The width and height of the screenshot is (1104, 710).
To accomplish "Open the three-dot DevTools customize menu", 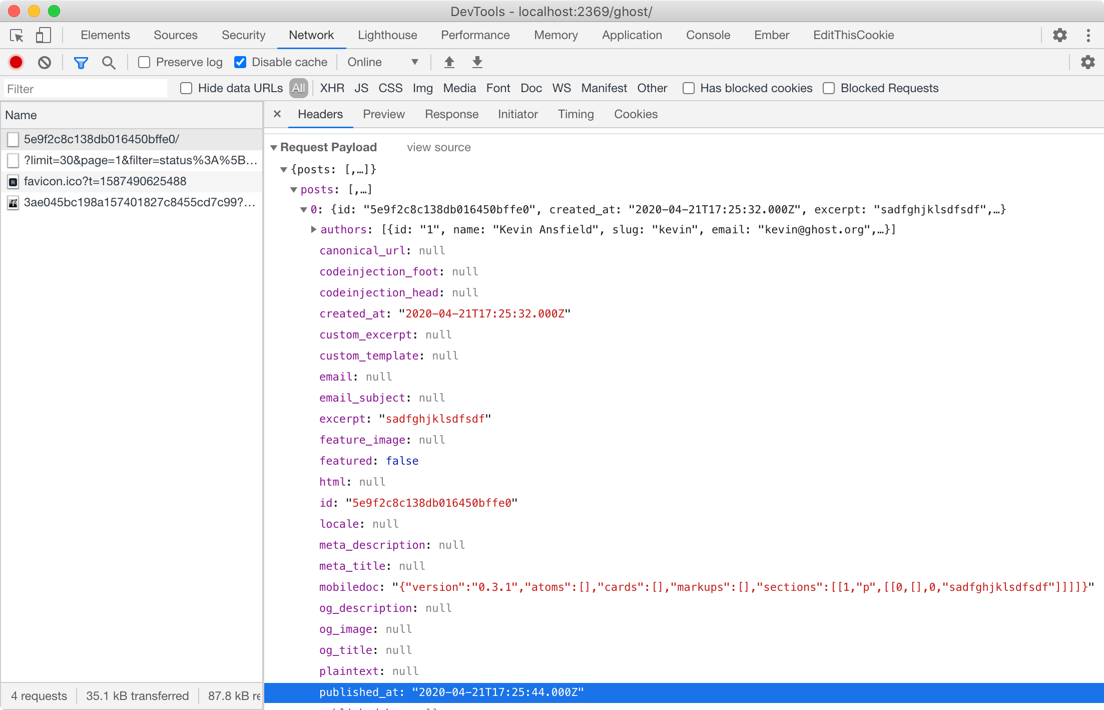I will 1088,35.
